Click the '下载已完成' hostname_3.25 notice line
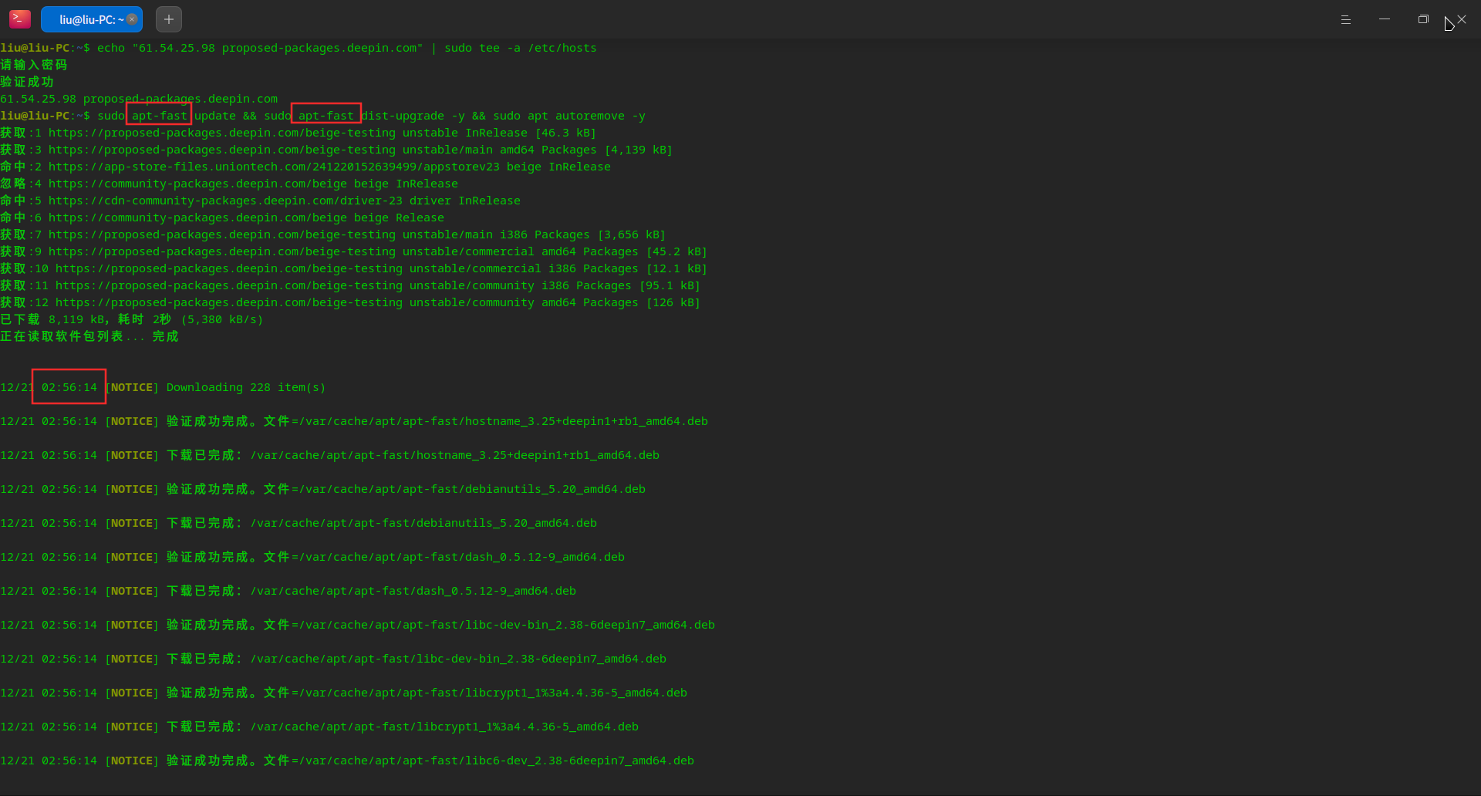The image size is (1481, 796). (329, 455)
